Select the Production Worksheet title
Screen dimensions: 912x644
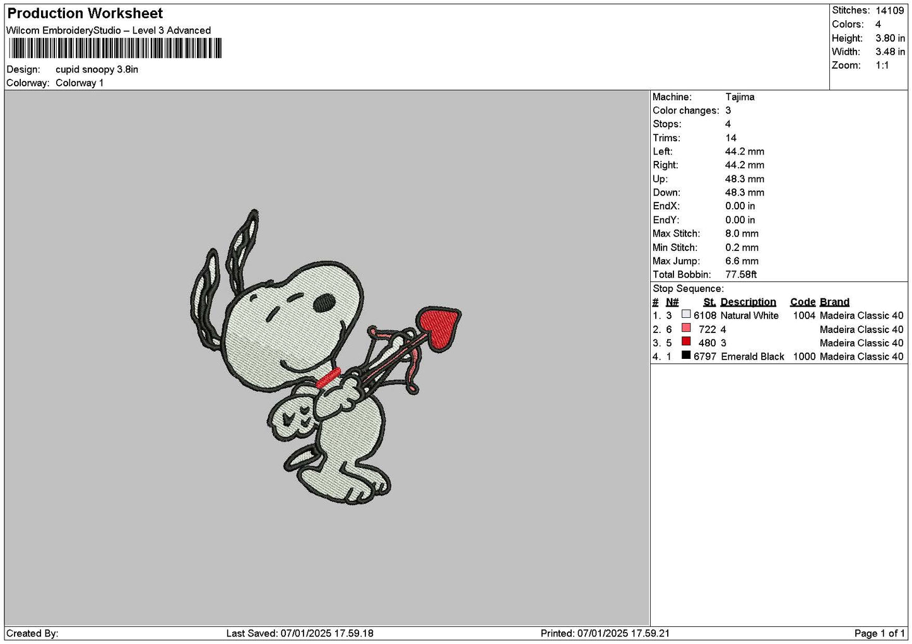point(85,13)
